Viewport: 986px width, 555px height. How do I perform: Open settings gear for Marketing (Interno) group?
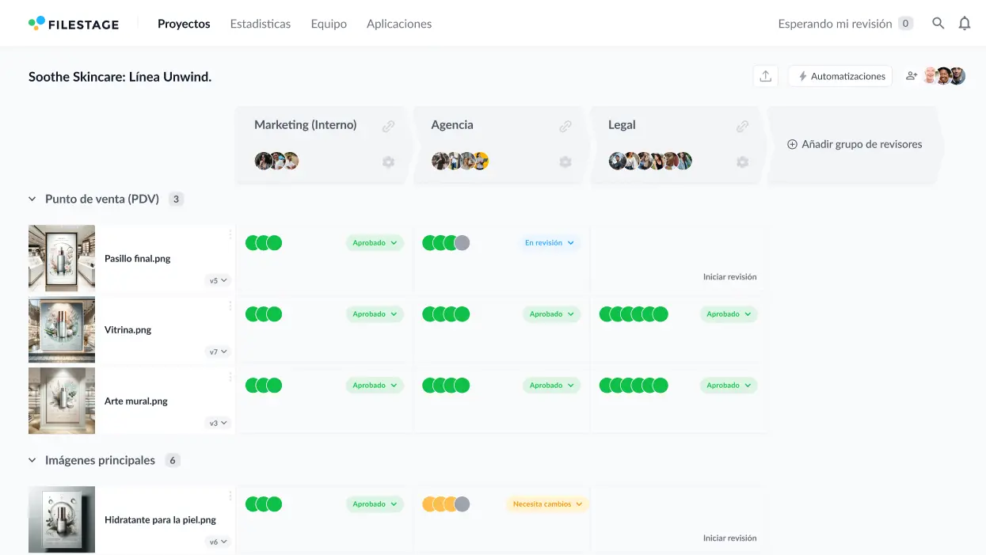[x=388, y=162]
